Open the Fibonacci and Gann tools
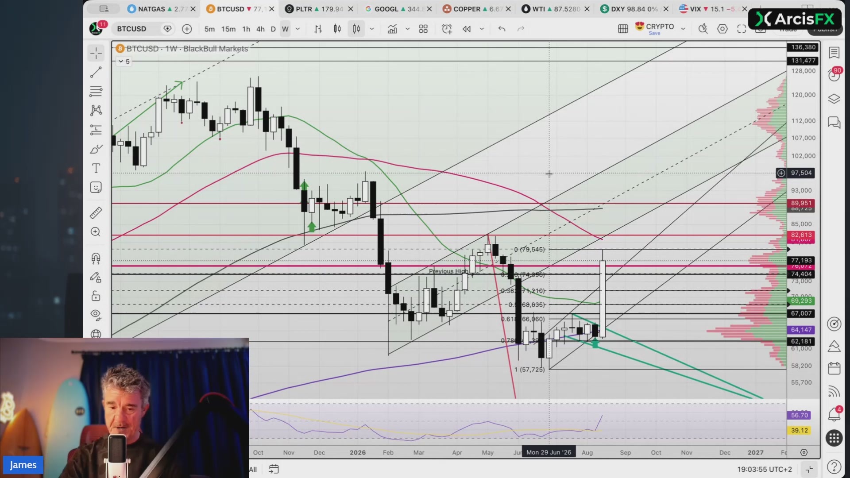Image resolution: width=850 pixels, height=478 pixels. [96, 91]
